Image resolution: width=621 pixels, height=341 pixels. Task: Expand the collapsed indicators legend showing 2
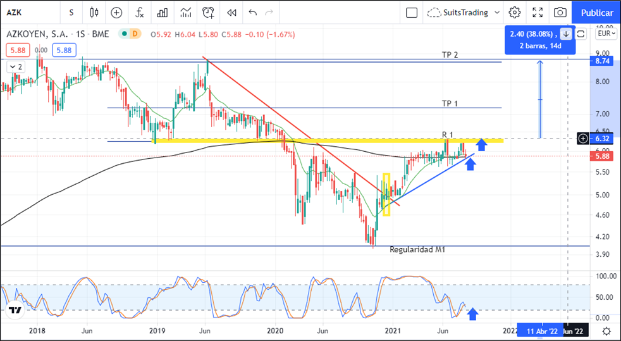click(x=15, y=66)
